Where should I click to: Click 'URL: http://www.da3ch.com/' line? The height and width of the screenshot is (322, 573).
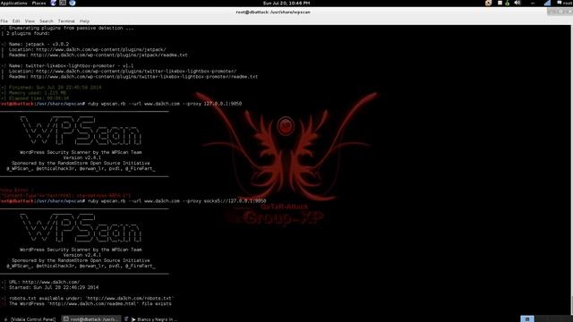pos(44,283)
